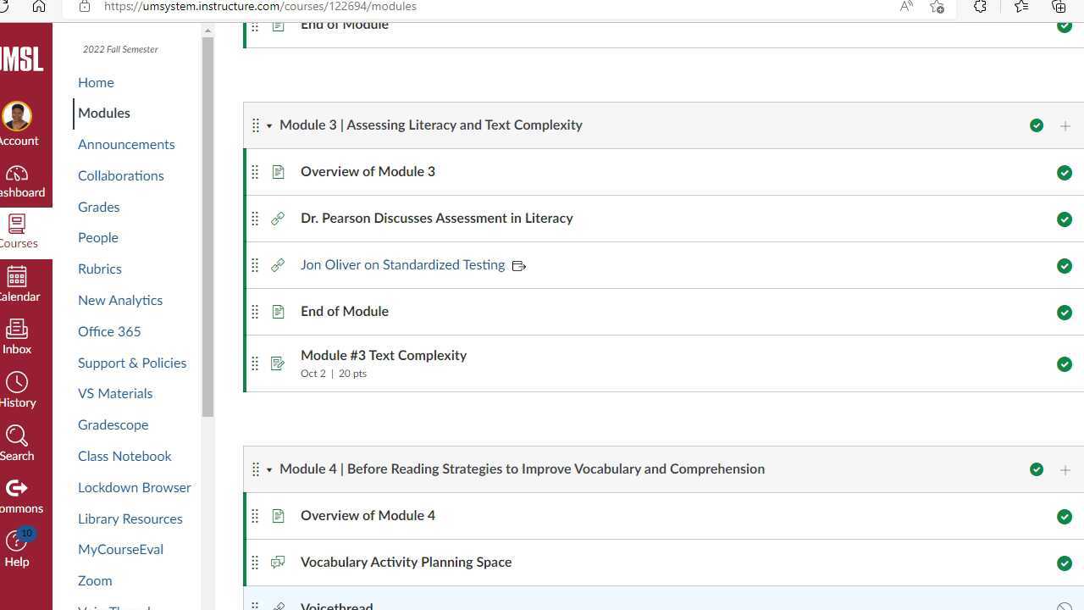Open the Account profile icon
1084x610 pixels.
click(x=17, y=116)
